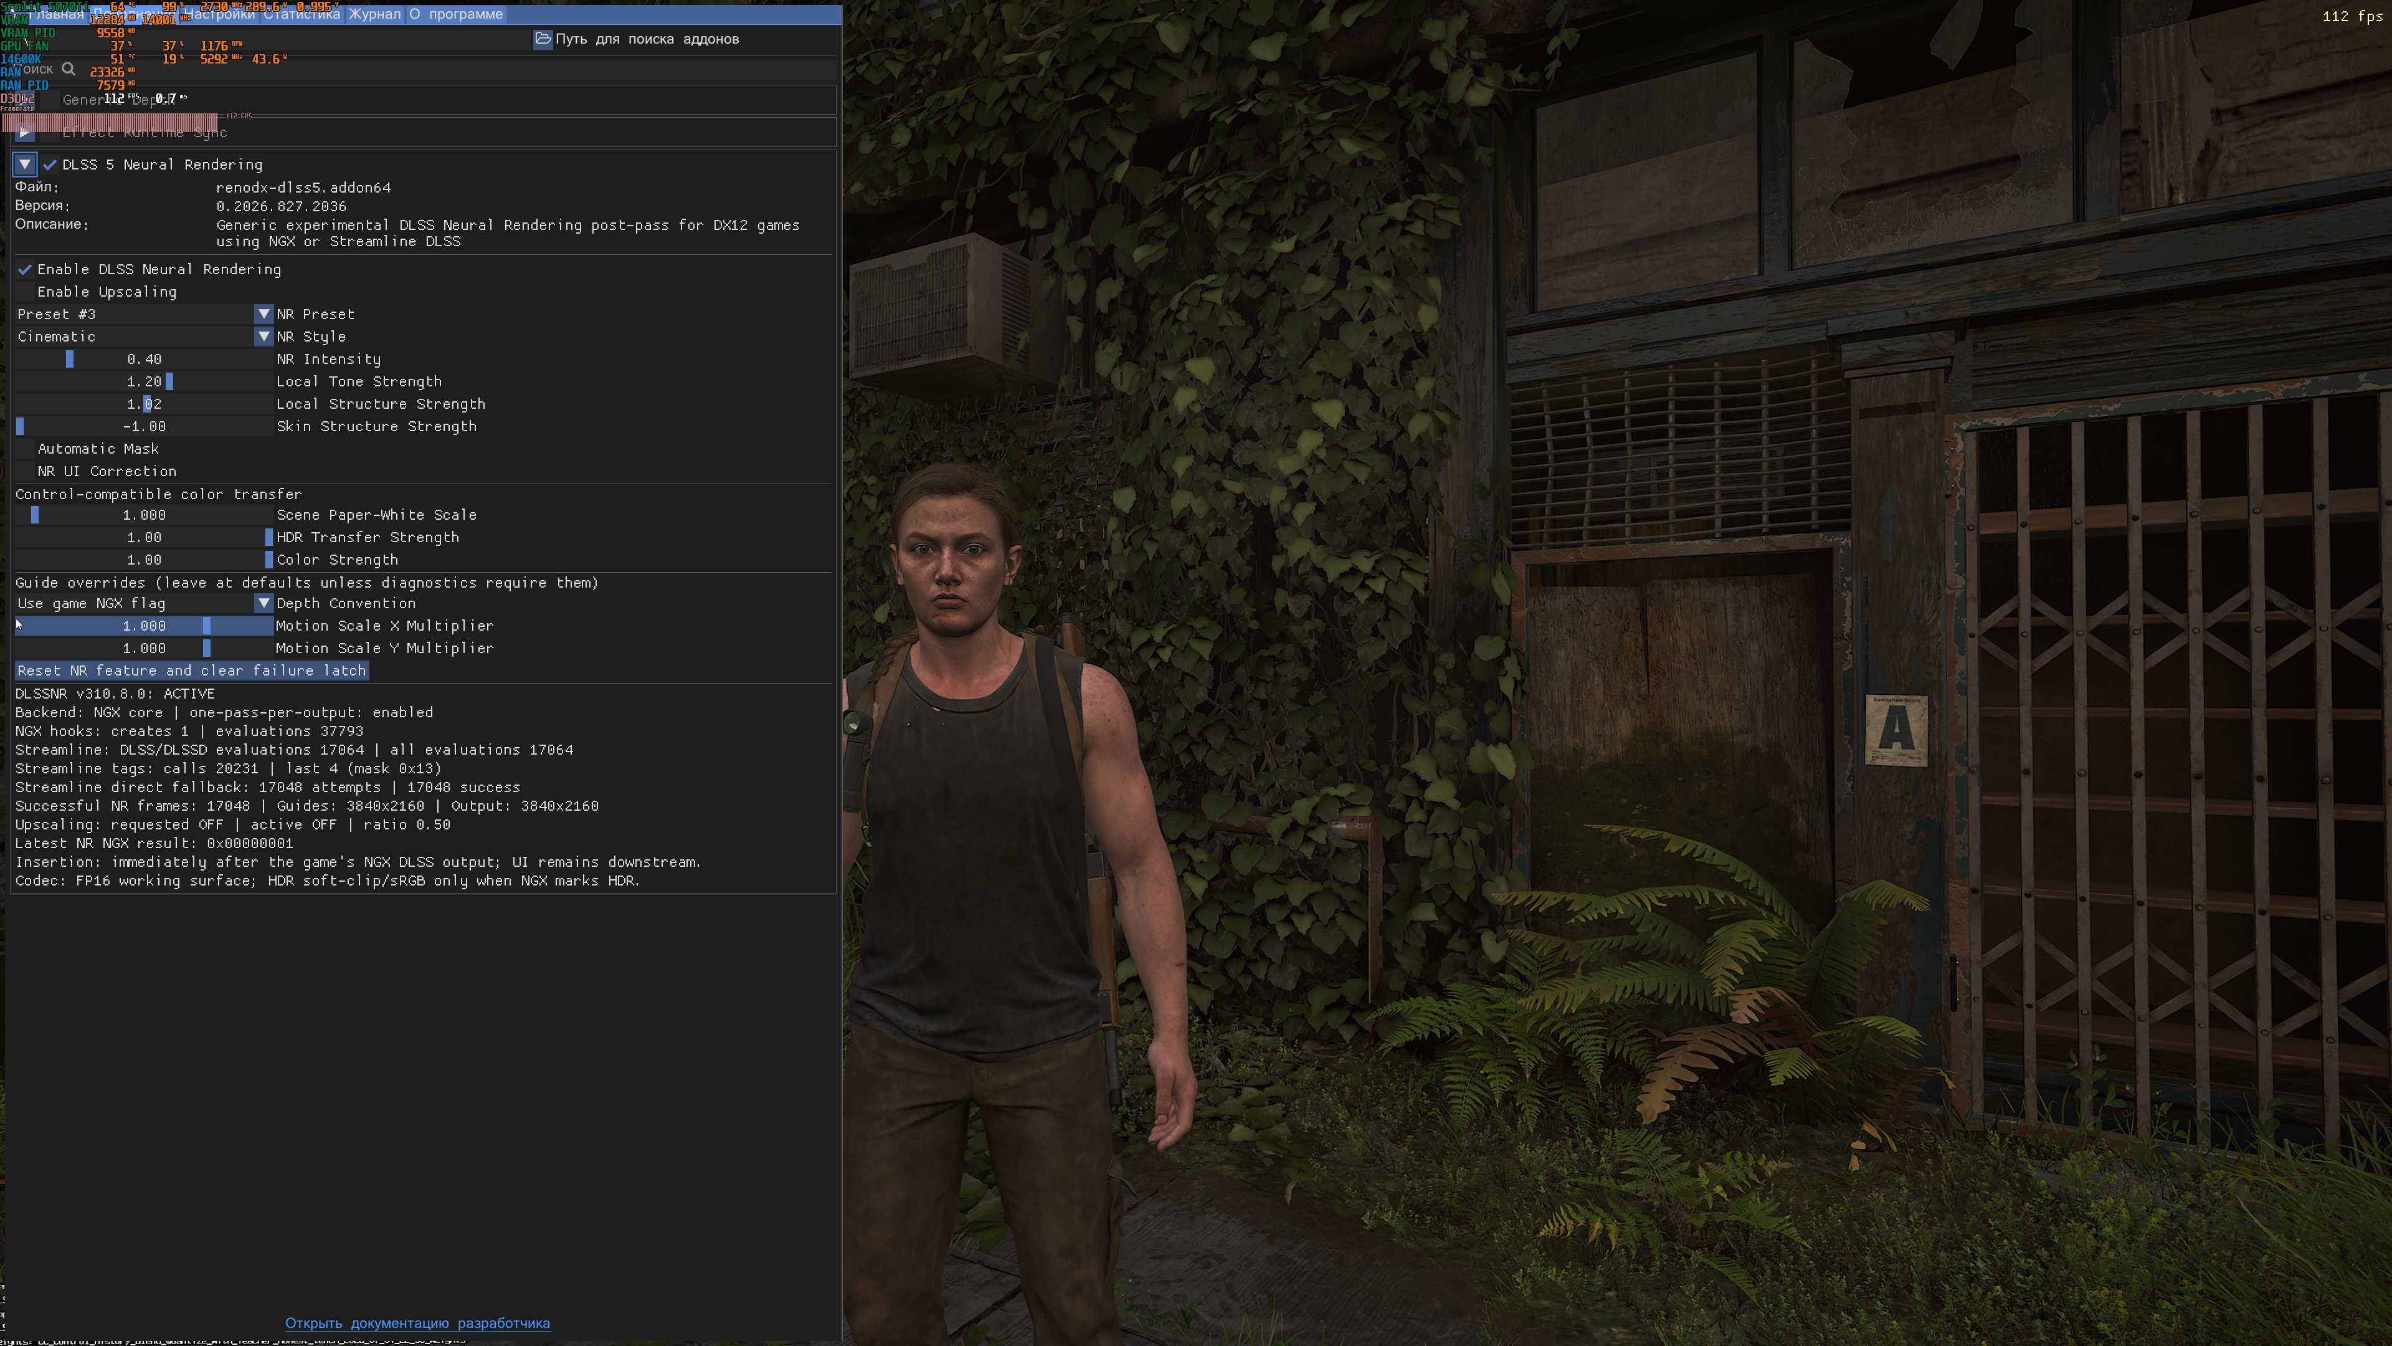Click the Motion Scale X Multiplier slider
Viewport: 2392px width, 1346px height.
[x=144, y=626]
